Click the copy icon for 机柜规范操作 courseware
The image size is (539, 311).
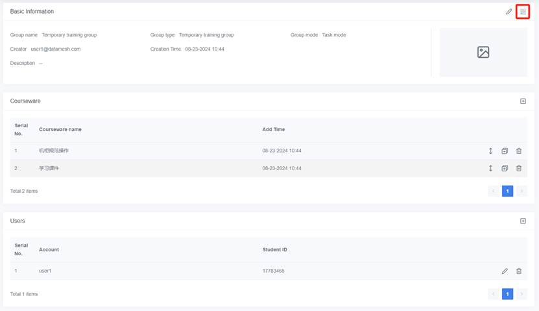(x=505, y=151)
